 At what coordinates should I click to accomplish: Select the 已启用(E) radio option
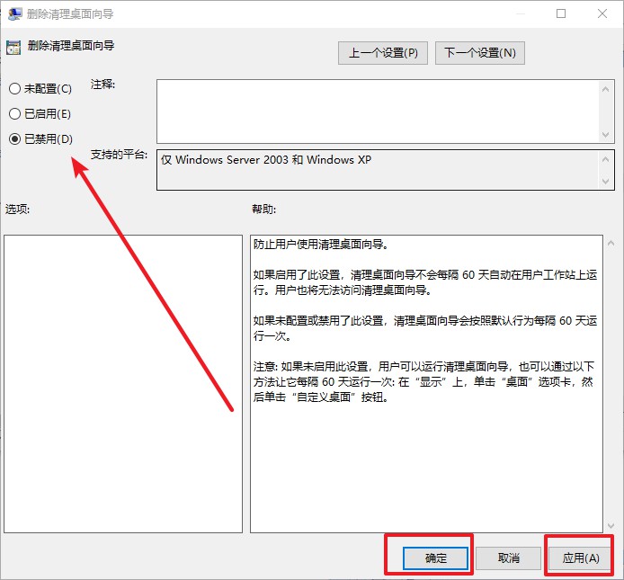click(40, 114)
